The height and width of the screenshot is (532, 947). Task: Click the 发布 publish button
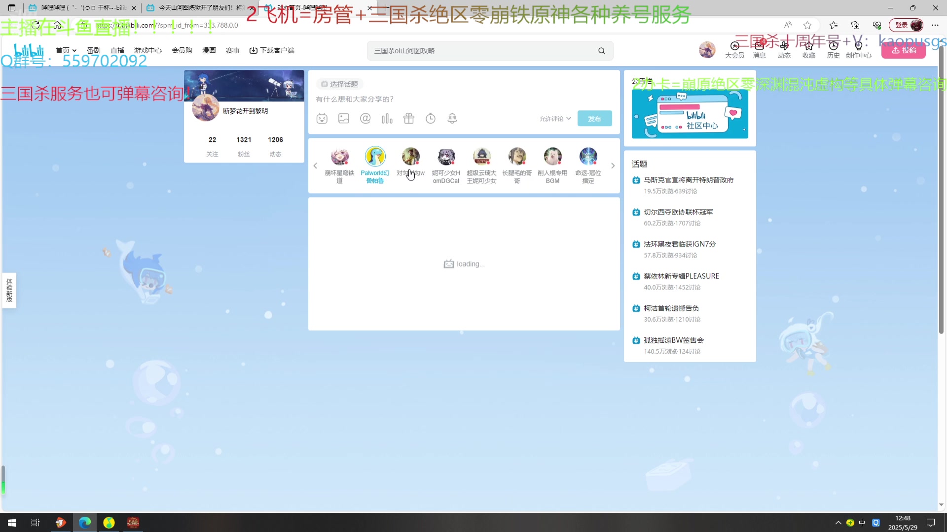coord(595,119)
